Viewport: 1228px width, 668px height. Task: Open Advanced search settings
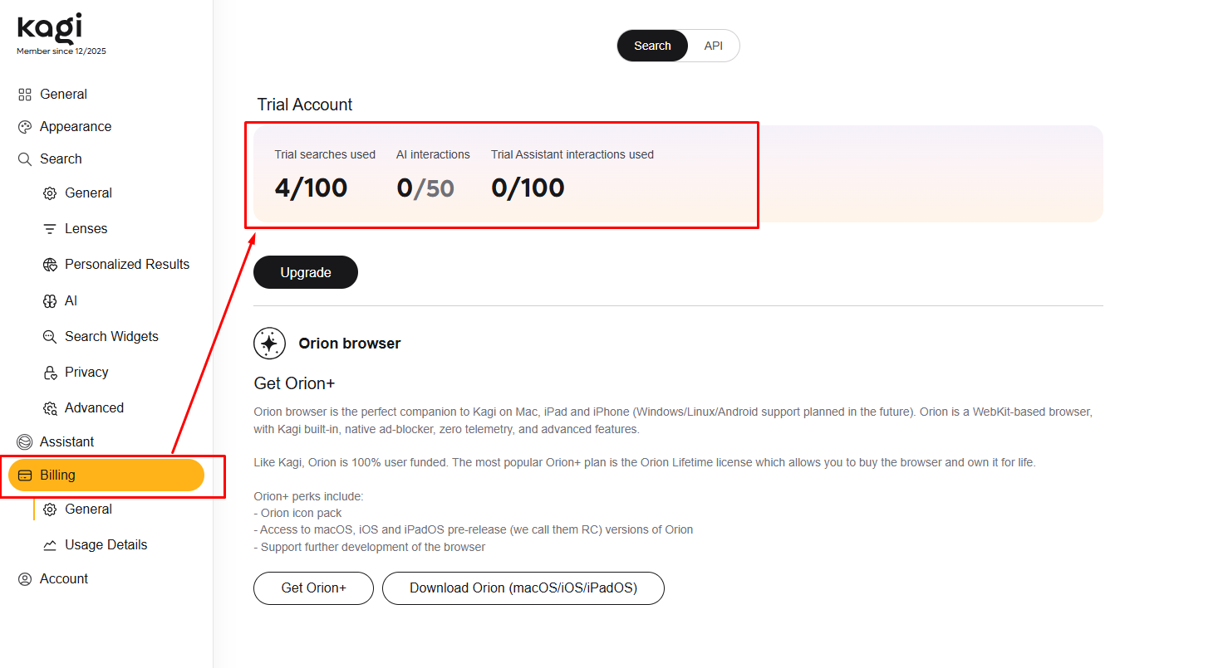(94, 408)
